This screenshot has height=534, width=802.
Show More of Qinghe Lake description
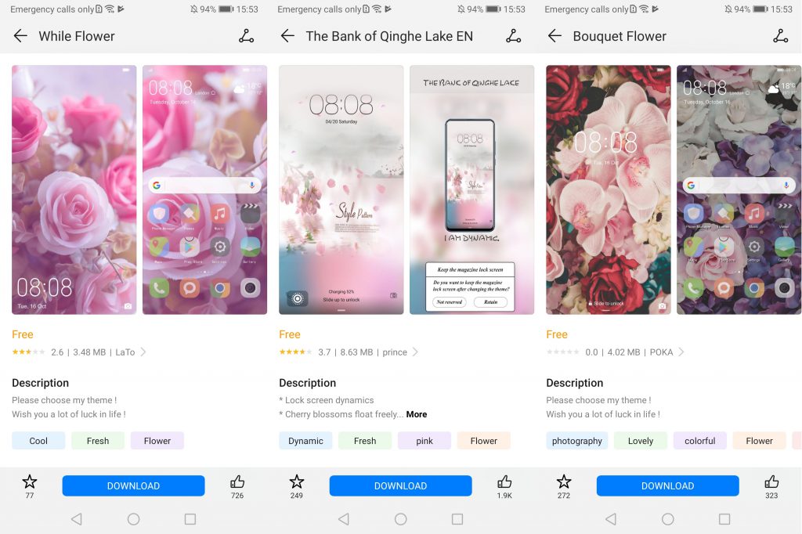pyautogui.click(x=417, y=414)
